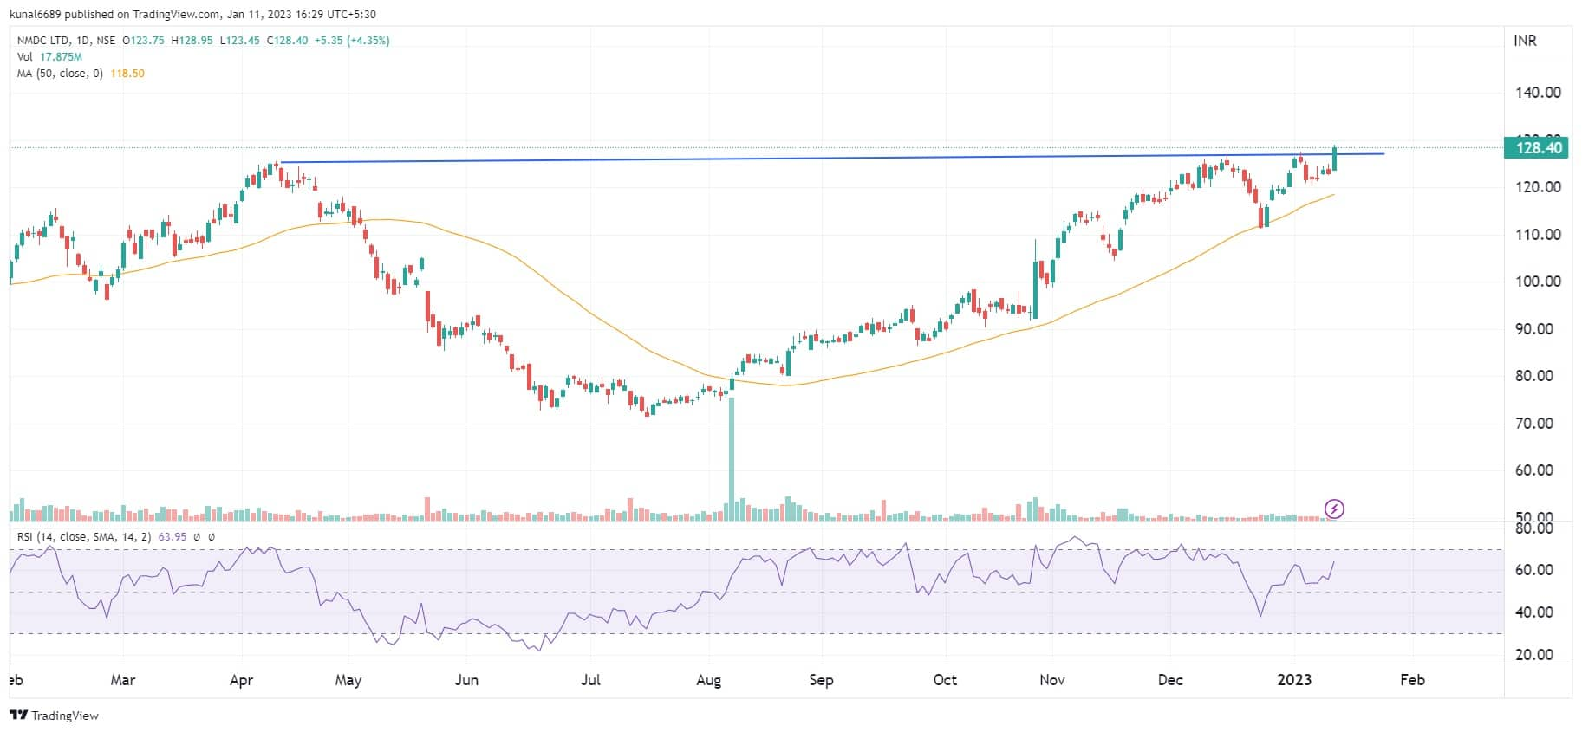Click the TradingView logo at bottom left
1582x732 pixels.
coord(54,716)
